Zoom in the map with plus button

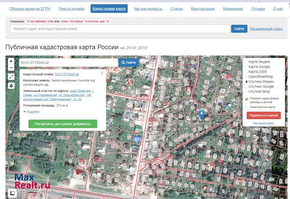click(11, 61)
